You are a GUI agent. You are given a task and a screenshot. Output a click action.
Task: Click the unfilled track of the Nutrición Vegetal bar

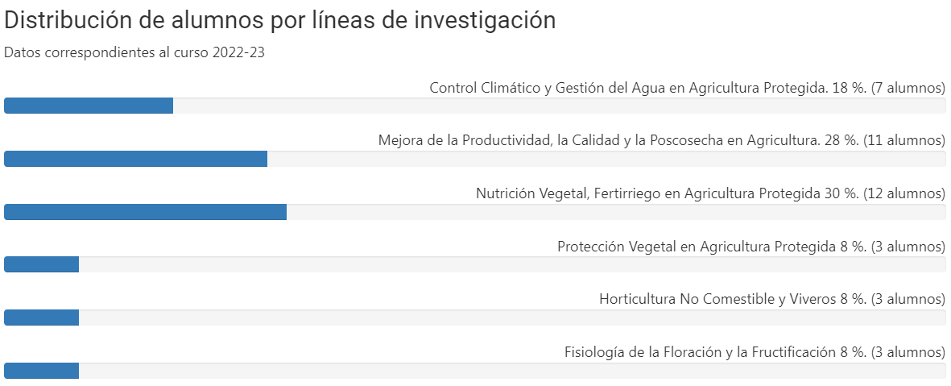(615, 212)
